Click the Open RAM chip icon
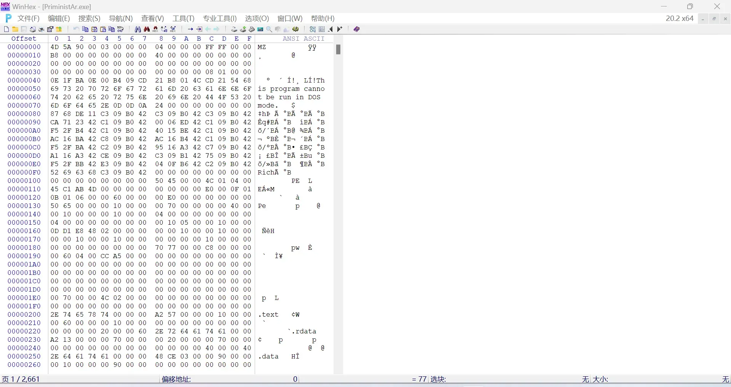Viewport: 731px width, 387px height. click(x=252, y=29)
